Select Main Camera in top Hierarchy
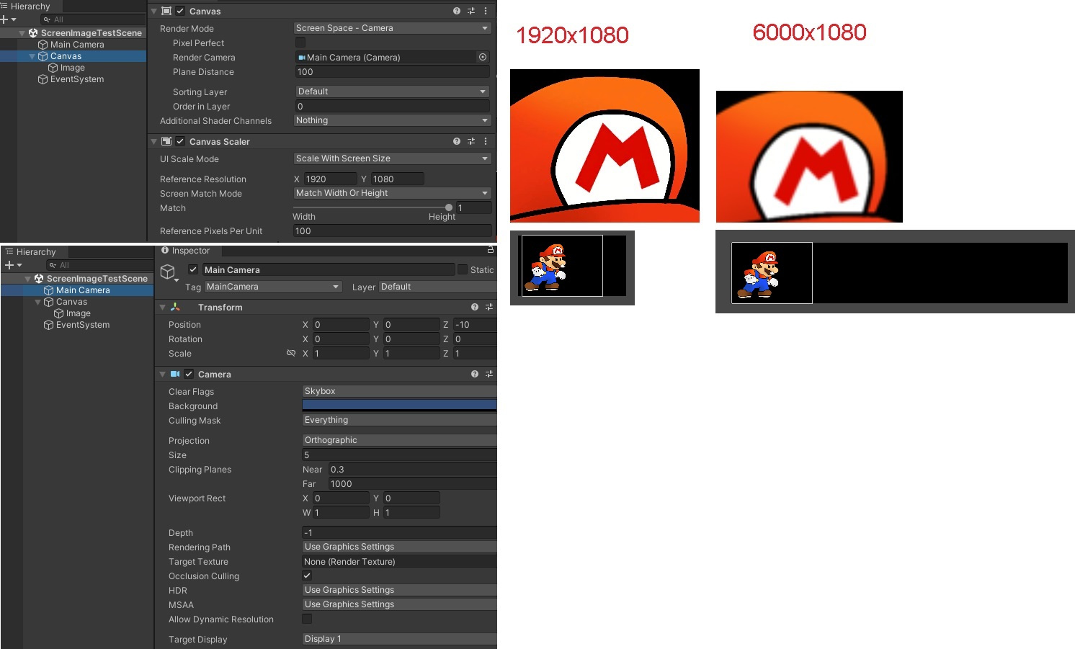 [77, 45]
